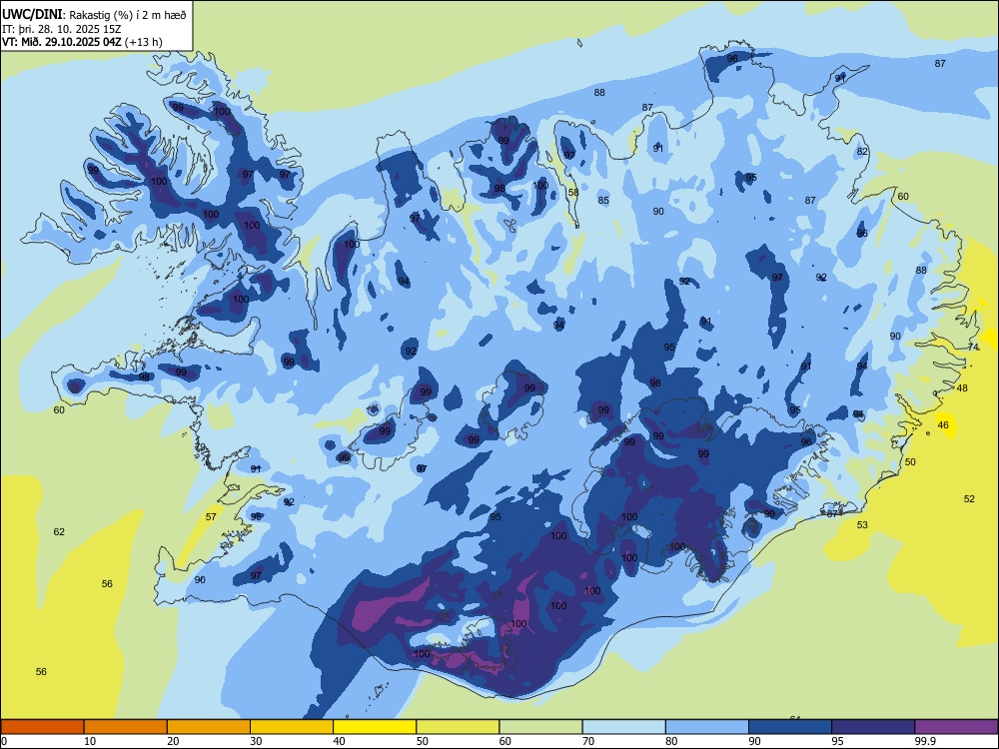Click the light orange 20–30 legend swatch

[x=209, y=727]
